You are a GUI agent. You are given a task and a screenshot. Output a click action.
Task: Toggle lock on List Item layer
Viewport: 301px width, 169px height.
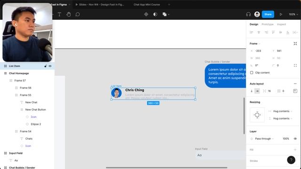pyautogui.click(x=46, y=66)
